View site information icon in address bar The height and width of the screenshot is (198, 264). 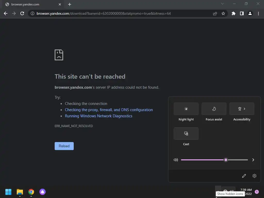(32, 13)
